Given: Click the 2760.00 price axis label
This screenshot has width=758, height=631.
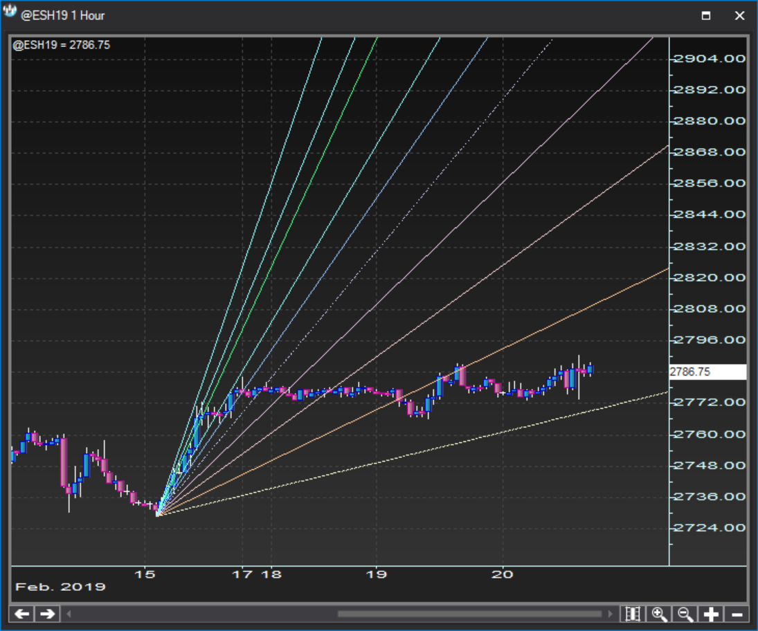Looking at the screenshot, I should [x=709, y=435].
